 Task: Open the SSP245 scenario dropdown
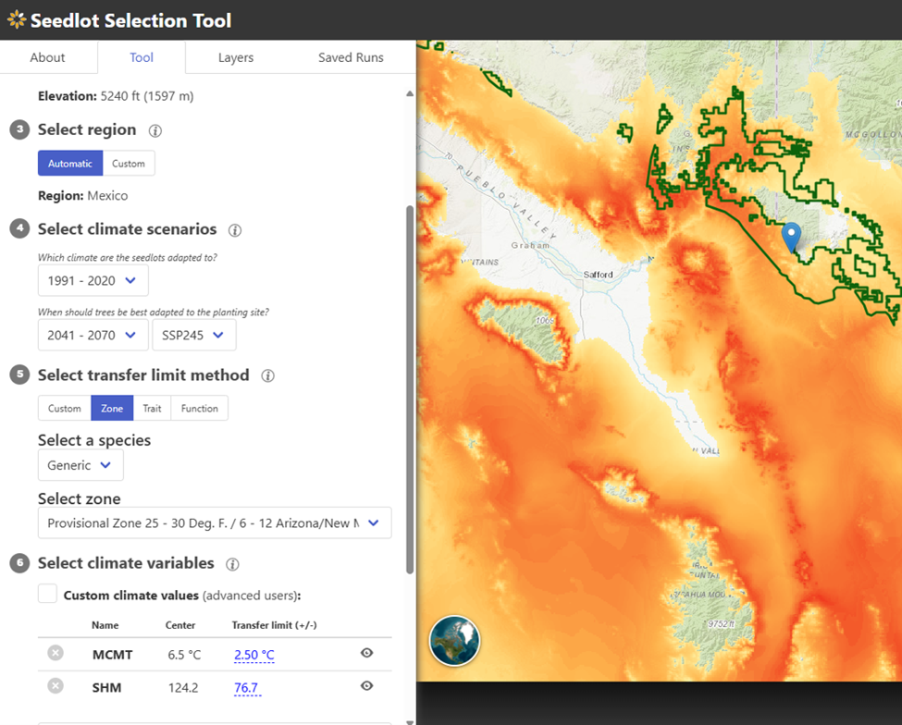point(194,335)
